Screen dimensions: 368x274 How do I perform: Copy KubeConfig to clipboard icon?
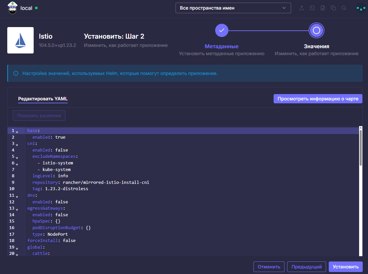(x=333, y=8)
